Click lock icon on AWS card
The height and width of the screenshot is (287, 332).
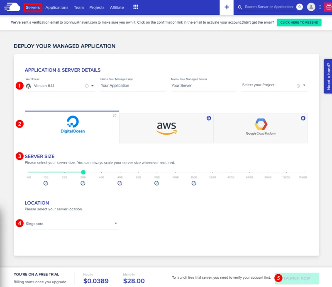(x=209, y=118)
